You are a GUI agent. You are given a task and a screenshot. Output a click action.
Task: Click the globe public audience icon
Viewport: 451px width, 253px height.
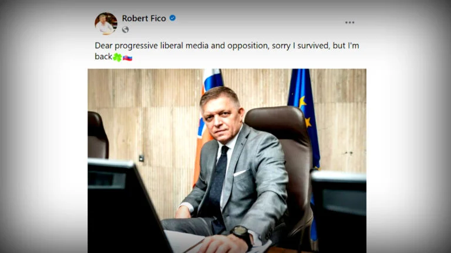point(125,29)
